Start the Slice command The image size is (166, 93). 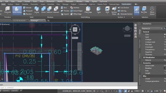tap(64, 7)
